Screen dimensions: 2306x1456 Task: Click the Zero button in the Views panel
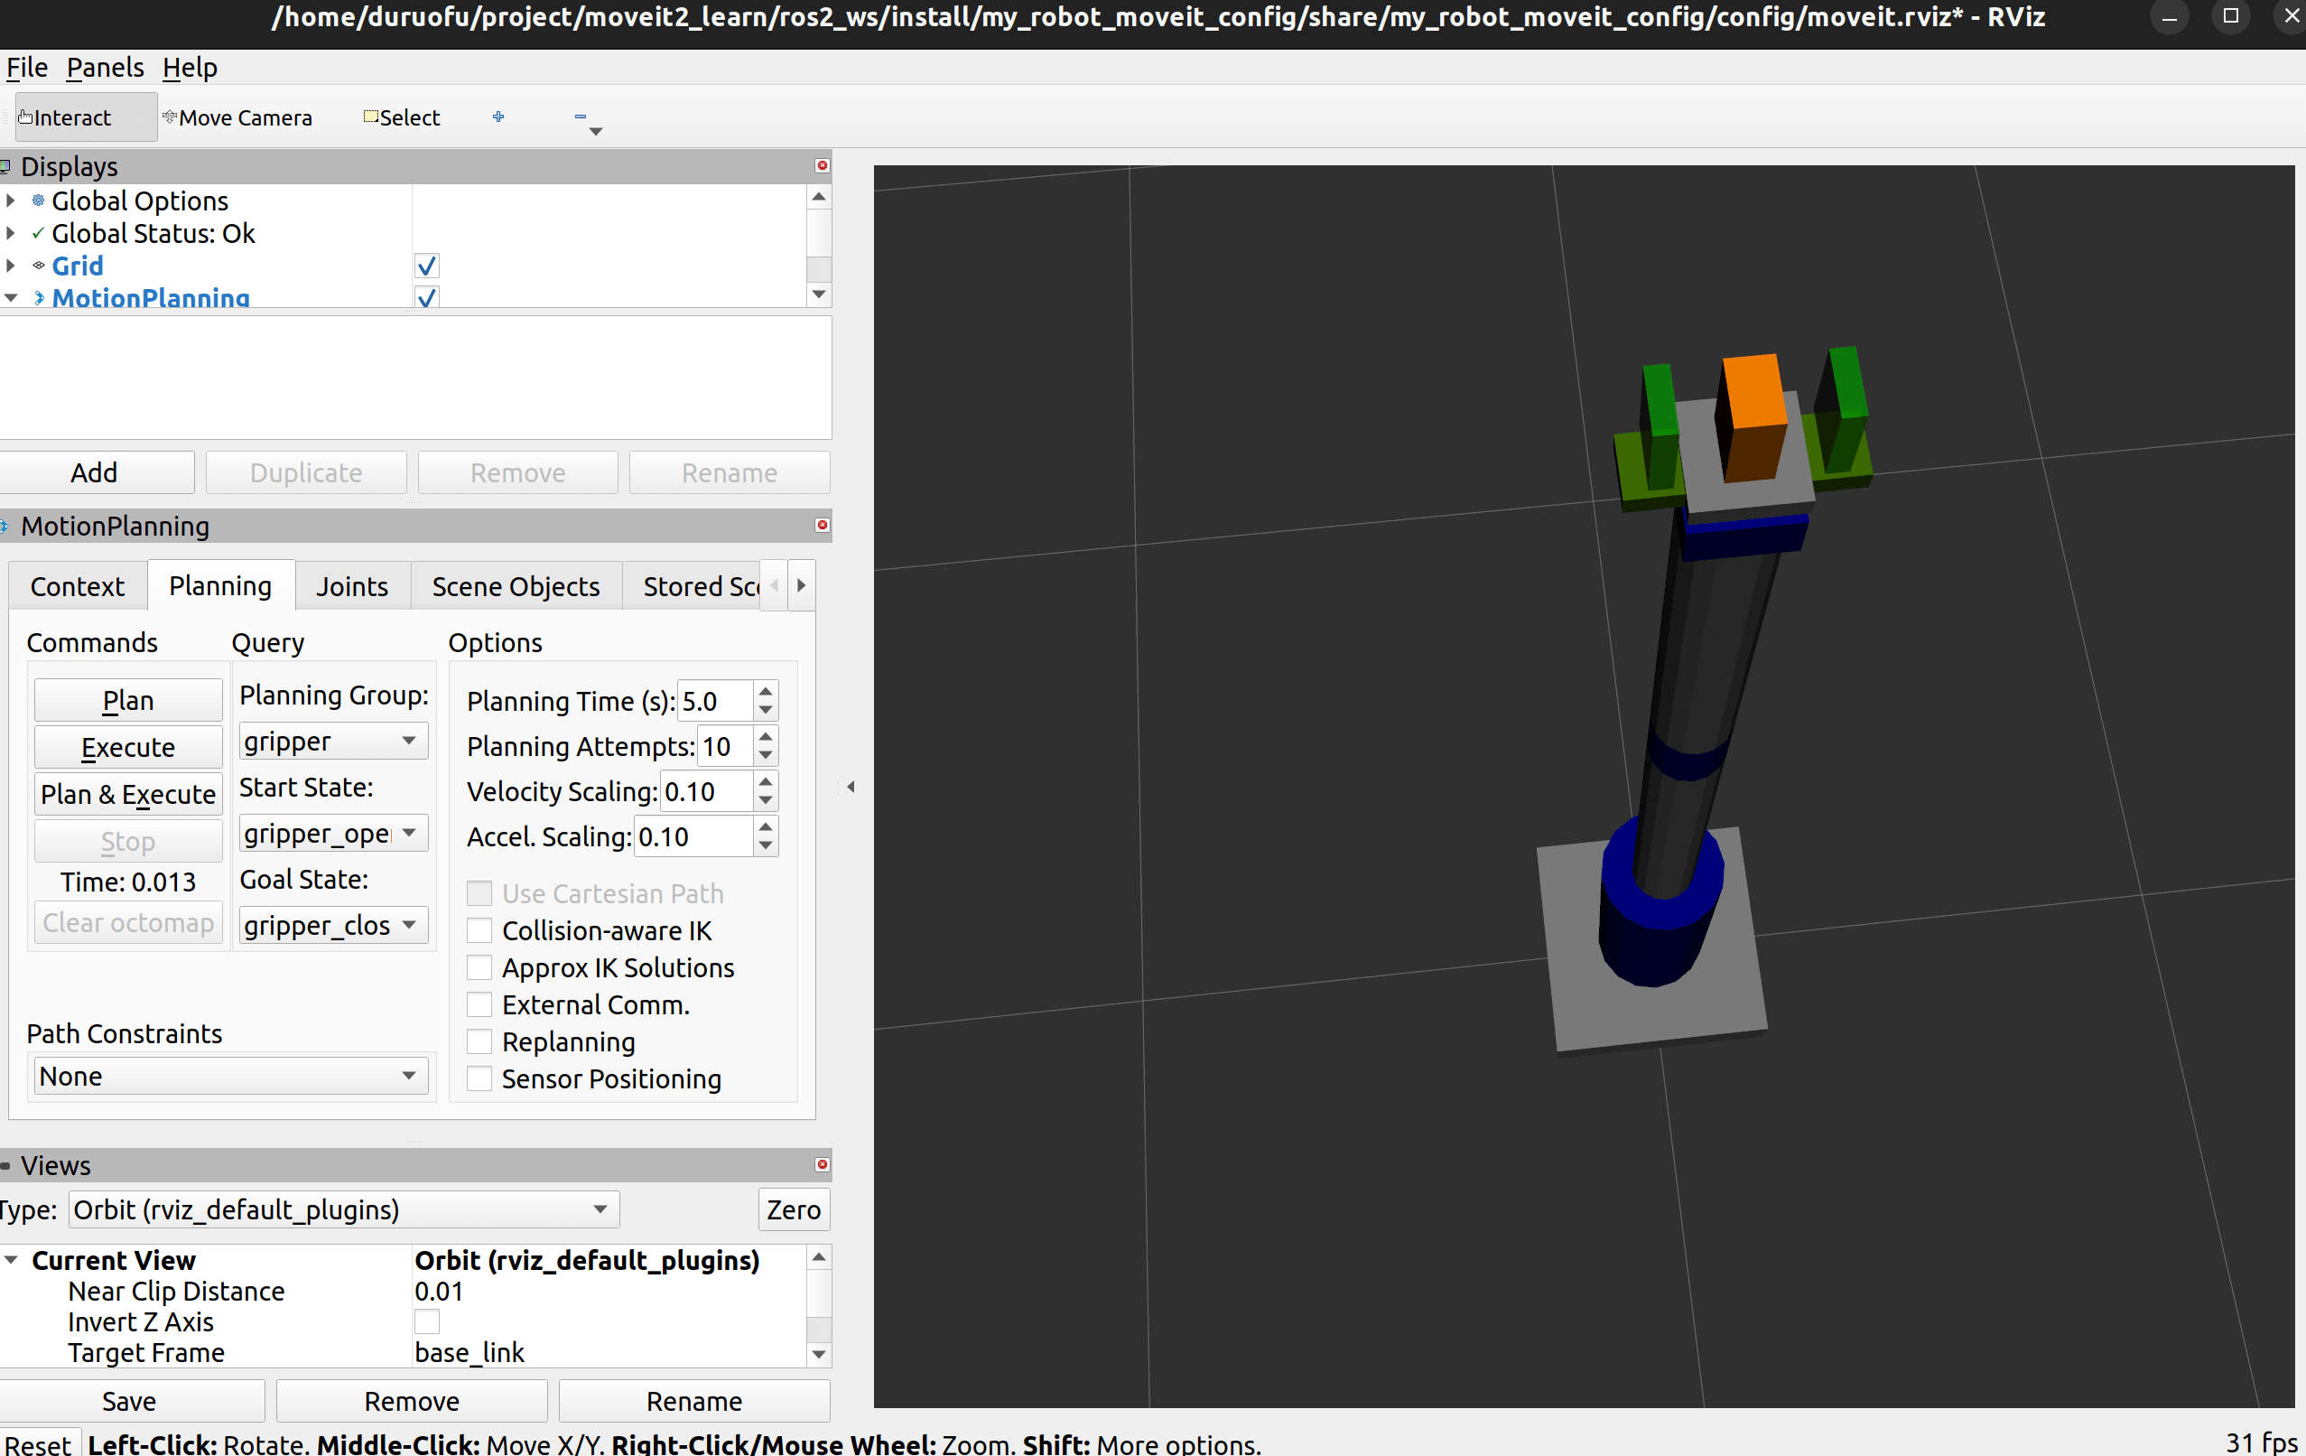793,1209
